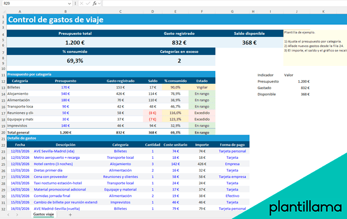Click the date 16/03/2026 cell
Screen dimensions: 347x219
tap(20, 209)
